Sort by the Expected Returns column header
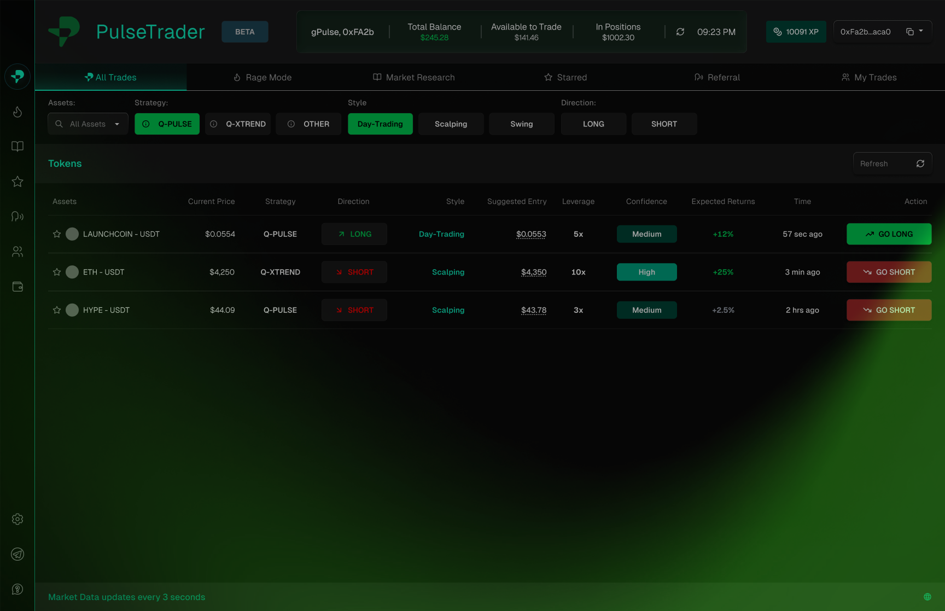Screen dimensions: 945x611 coord(723,201)
